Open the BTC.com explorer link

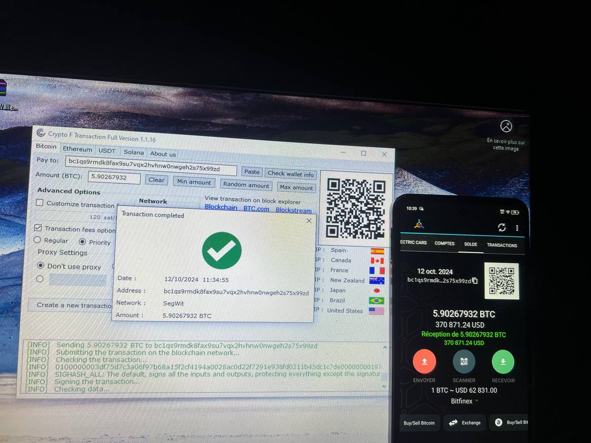256,209
